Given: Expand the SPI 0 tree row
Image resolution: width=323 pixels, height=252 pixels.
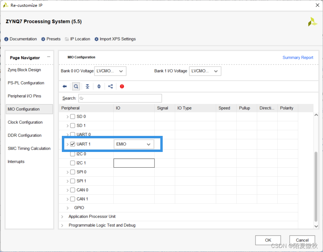Looking at the screenshot, I should click(67, 172).
